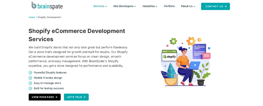Click the VIEW PACKAGES button
The image size is (263, 106).
tap(45, 97)
